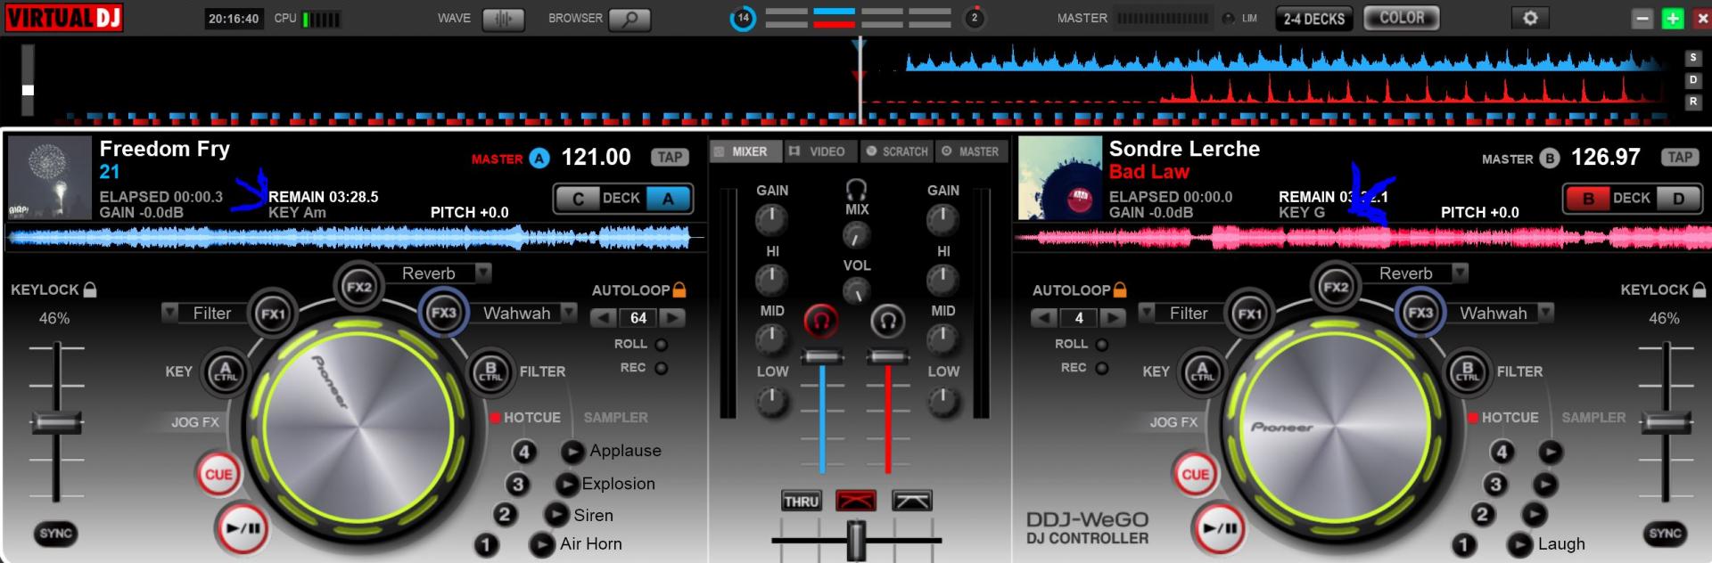Enable ROLL on the left deck
1712x563 pixels.
tap(662, 345)
